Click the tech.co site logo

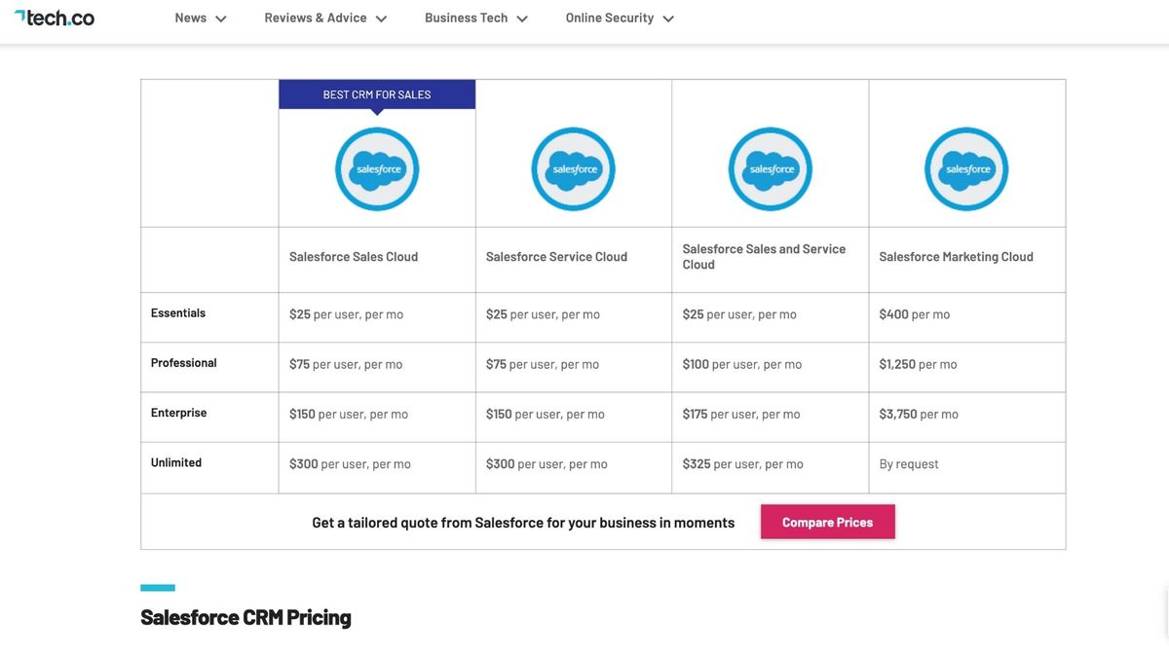[55, 17]
